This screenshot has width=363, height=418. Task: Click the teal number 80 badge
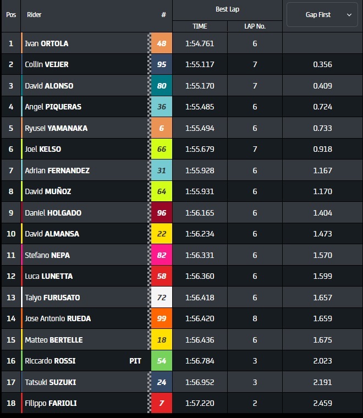[x=162, y=86]
